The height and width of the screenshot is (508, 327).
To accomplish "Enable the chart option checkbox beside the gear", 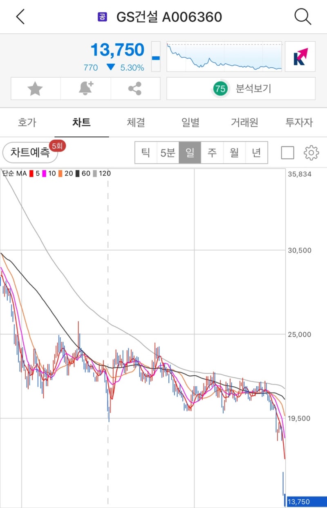I will pos(287,152).
